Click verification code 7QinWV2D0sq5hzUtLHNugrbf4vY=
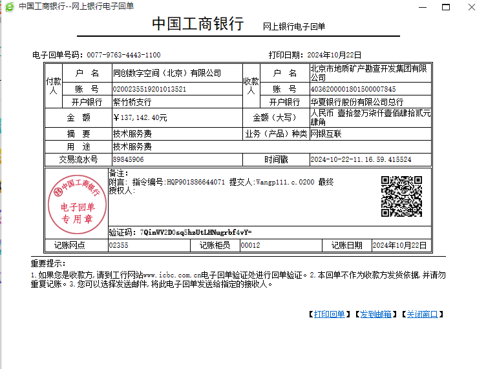The image size is (486, 369). coord(196,232)
